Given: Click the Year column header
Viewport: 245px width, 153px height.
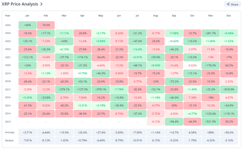Looking at the screenshot, I should point(7,16).
